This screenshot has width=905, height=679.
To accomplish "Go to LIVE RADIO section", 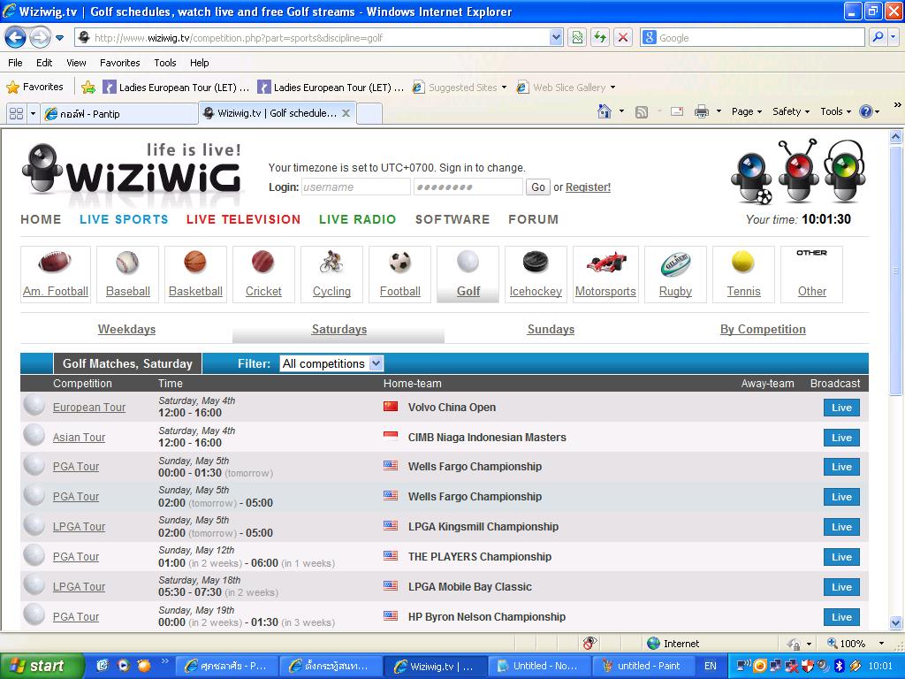I will click(357, 219).
